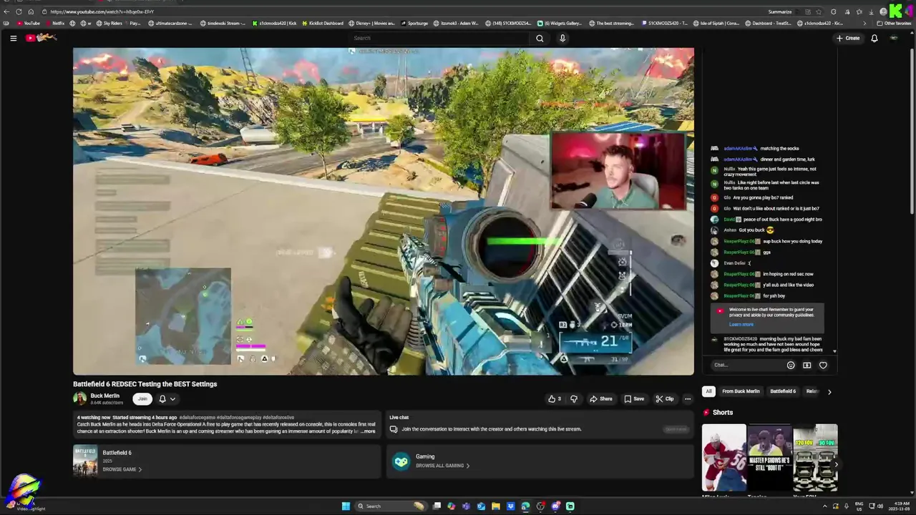This screenshot has width=916, height=515.
Task: Click the Battlefield 6 game thumbnail
Action: pos(85,461)
